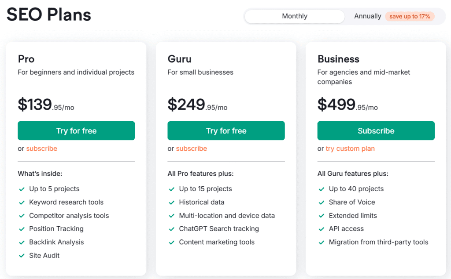Viewport: 451px width, 279px height.
Task: Click the checkmark next to API access
Action: [321, 228]
